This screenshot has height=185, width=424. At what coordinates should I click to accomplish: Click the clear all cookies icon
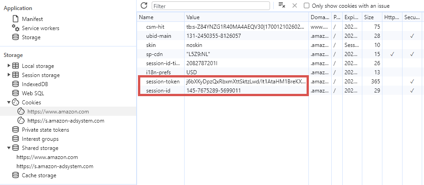point(282,5)
